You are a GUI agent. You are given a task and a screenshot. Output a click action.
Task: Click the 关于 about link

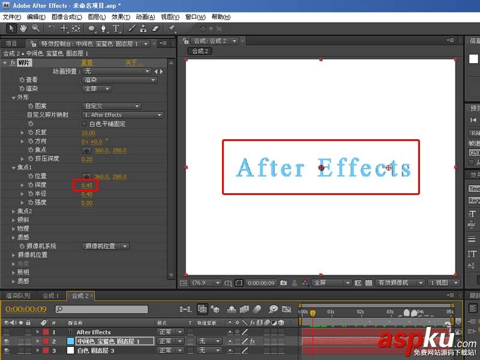(134, 63)
